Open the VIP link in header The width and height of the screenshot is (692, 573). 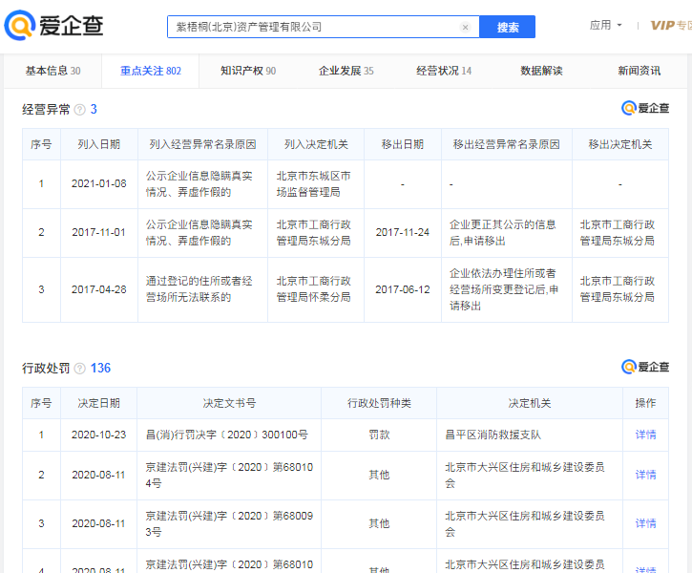coord(671,25)
